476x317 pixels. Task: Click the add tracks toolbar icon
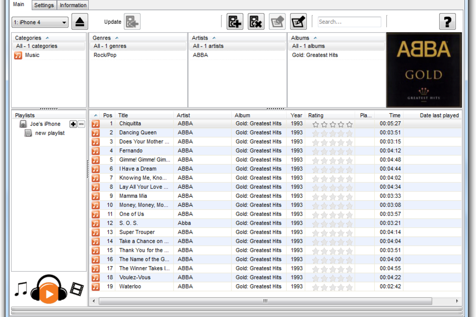pos(235,22)
